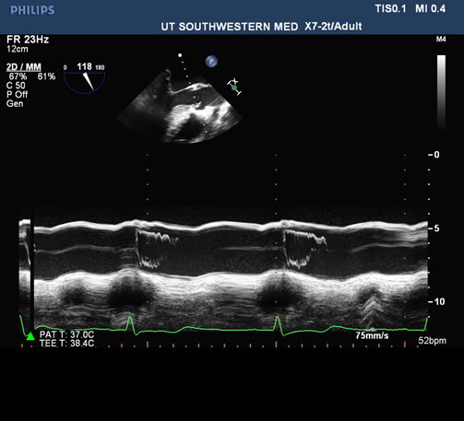Click the blue P orientation marker icon
This screenshot has width=464, height=421.
click(211, 62)
